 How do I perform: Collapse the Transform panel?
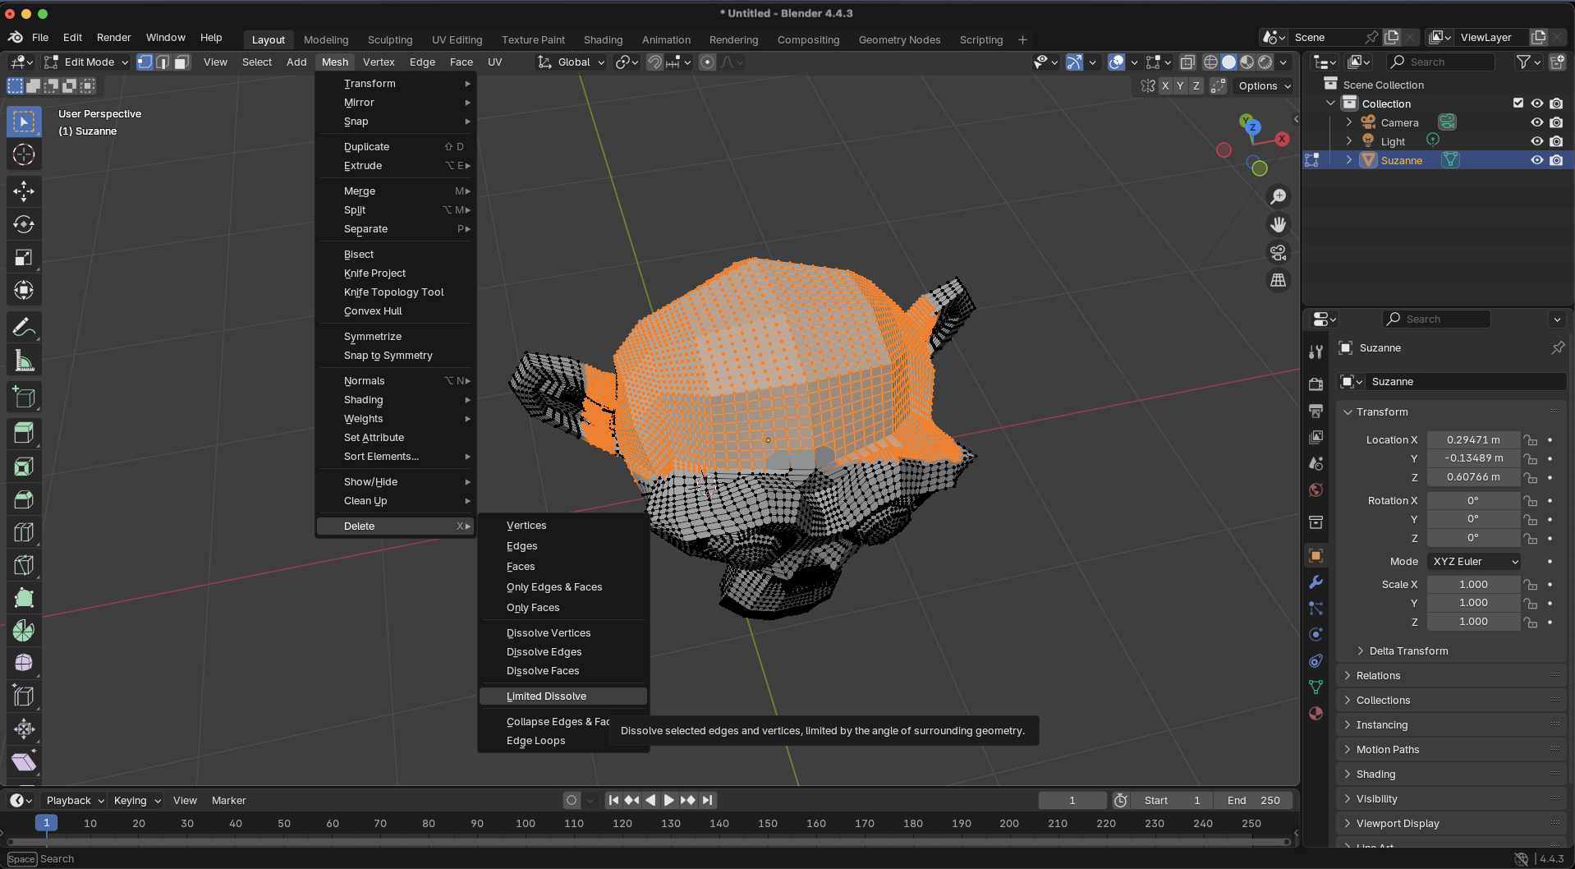[1382, 412]
